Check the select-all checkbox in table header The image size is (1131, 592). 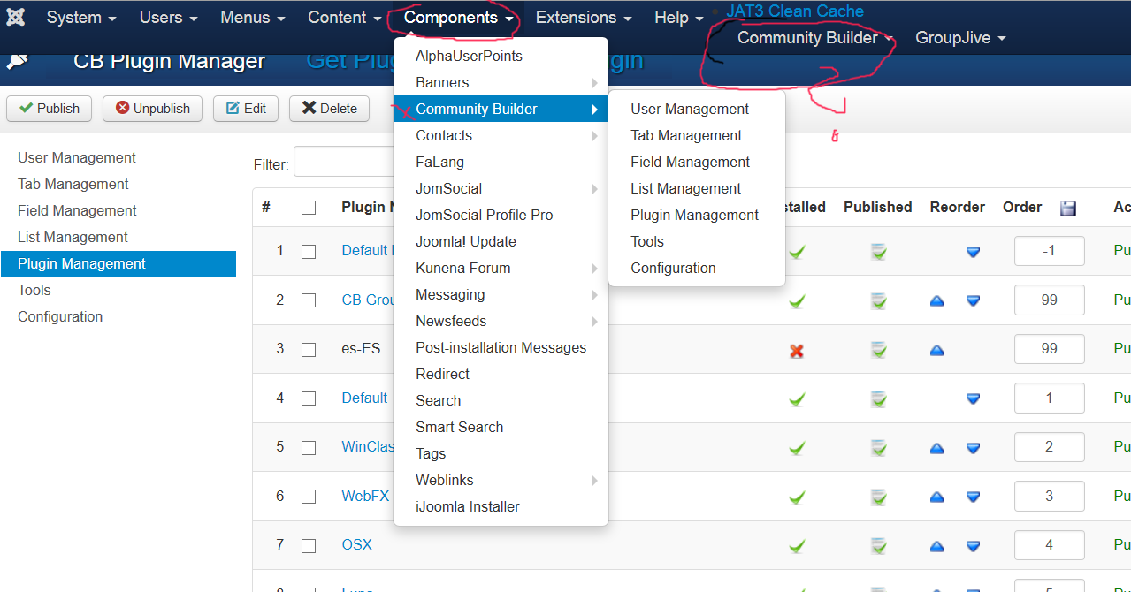click(309, 208)
